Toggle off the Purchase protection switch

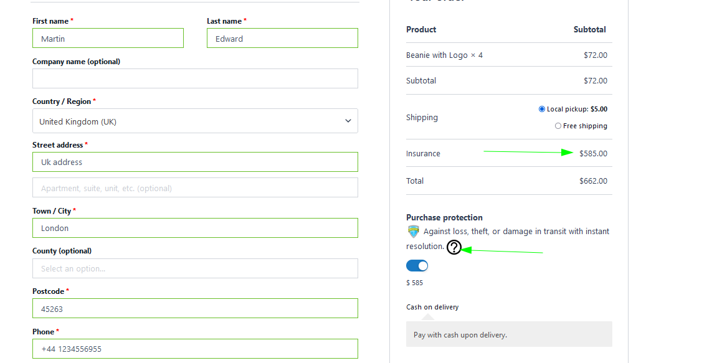(x=417, y=266)
